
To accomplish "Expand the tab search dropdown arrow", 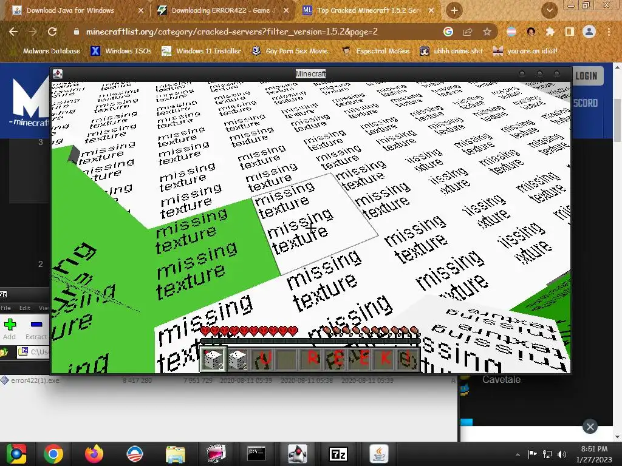I will [549, 11].
